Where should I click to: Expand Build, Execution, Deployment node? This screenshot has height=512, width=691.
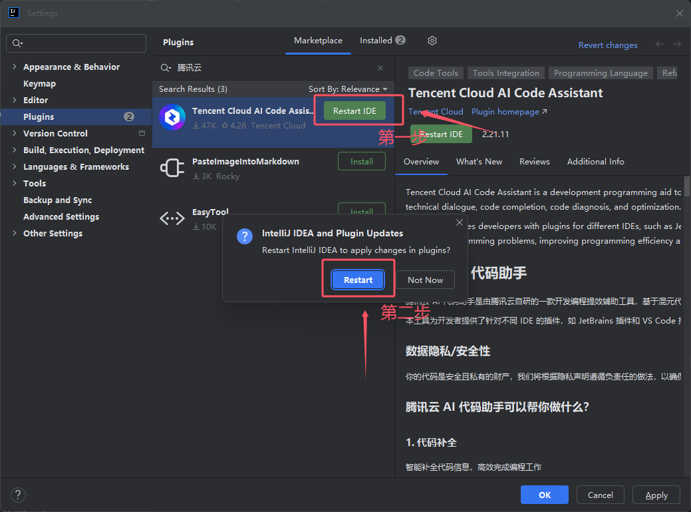tap(15, 150)
